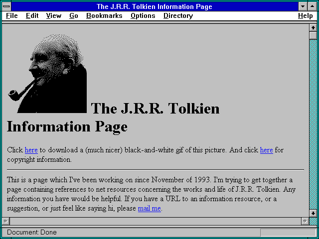Click the maximize arrow in title bar
319x239 pixels.
pos(313,6)
